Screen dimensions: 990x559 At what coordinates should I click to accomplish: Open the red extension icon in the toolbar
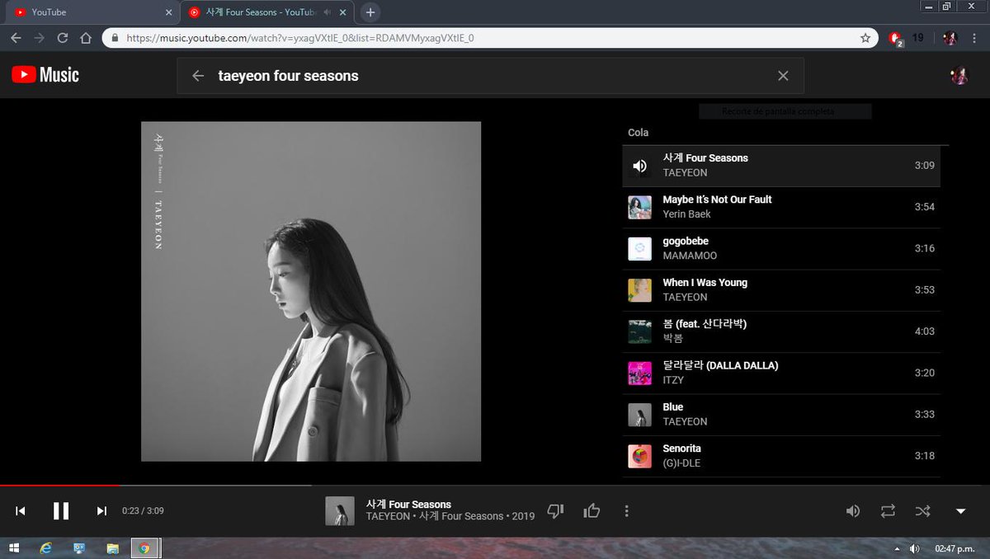(x=896, y=38)
